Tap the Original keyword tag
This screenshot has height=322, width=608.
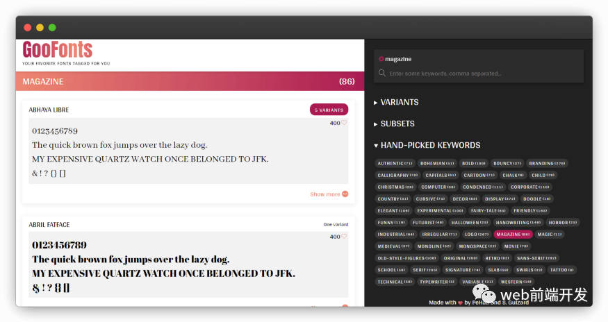click(x=461, y=257)
